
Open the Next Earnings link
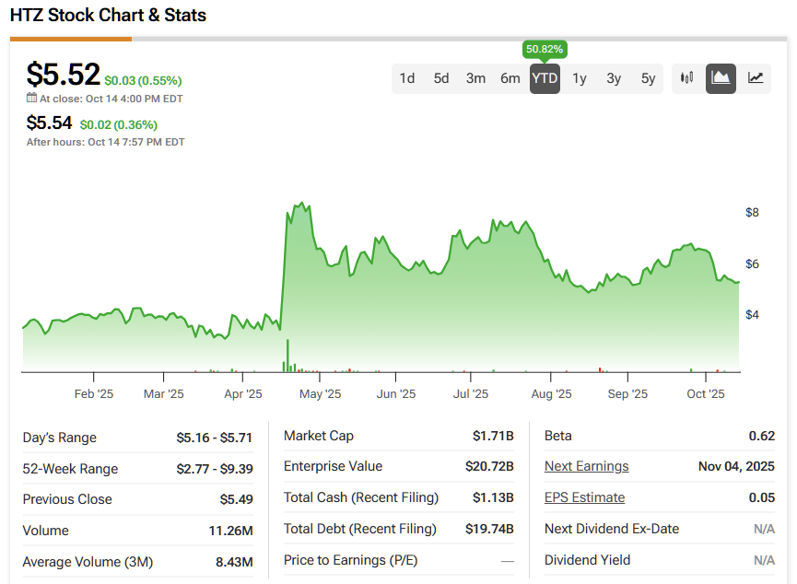click(586, 466)
